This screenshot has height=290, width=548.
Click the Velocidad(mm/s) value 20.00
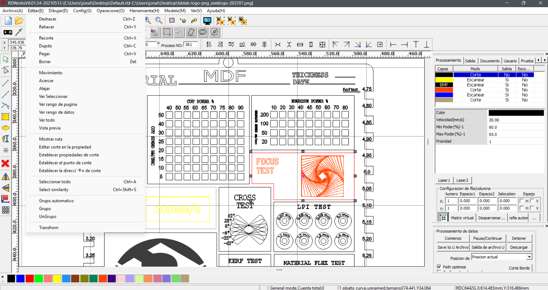[x=516, y=120]
